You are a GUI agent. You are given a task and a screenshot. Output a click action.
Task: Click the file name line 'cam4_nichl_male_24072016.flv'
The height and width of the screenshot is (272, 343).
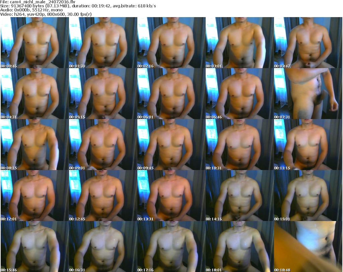[38, 2]
